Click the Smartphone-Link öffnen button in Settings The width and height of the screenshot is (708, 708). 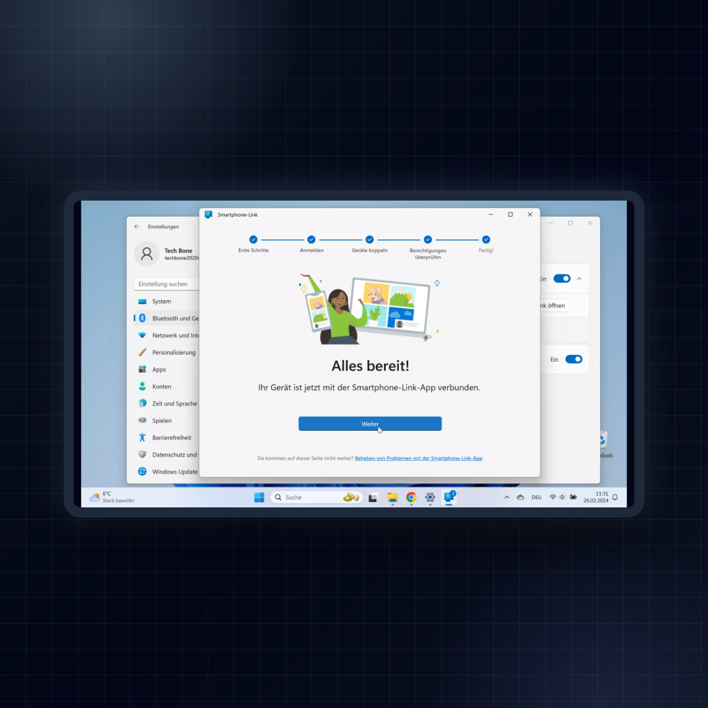pos(555,306)
